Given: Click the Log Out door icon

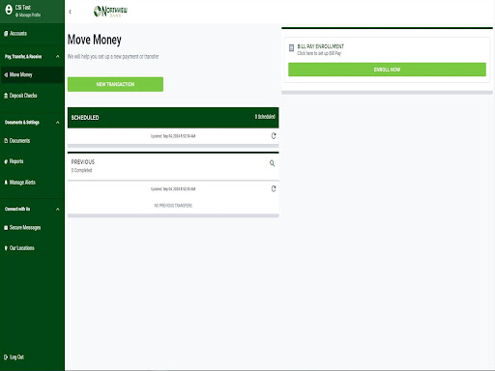Looking at the screenshot, I should (6, 357).
